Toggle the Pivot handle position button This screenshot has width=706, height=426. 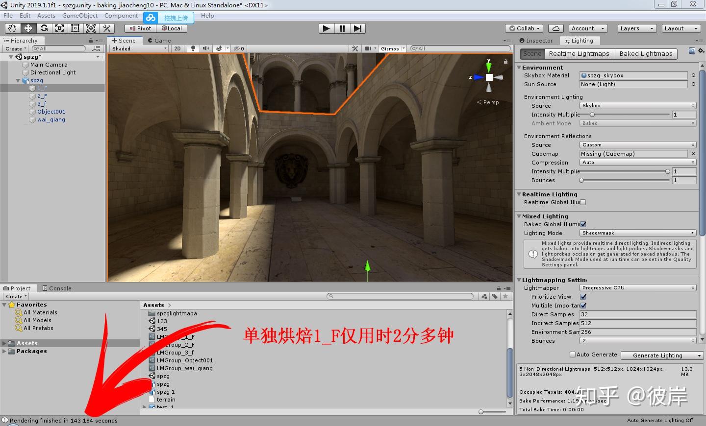point(140,28)
